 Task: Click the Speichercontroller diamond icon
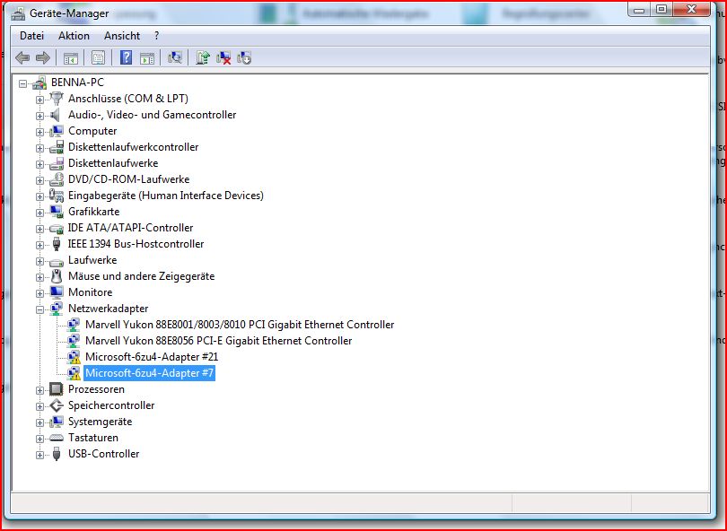(57, 405)
